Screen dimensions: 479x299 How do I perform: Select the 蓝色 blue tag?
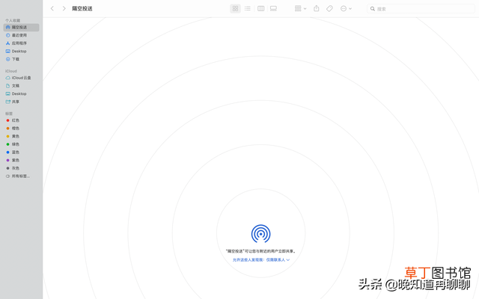[22, 152]
